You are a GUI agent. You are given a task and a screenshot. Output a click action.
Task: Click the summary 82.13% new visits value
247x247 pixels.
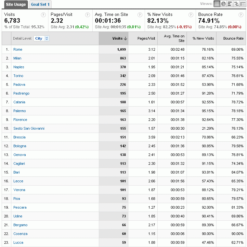tap(158, 20)
